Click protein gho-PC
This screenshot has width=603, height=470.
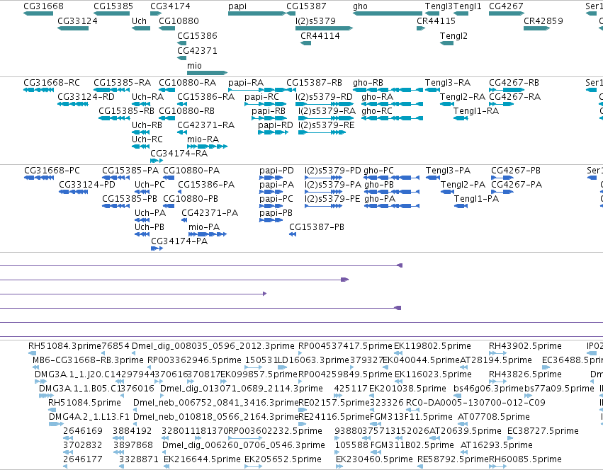[x=378, y=171]
